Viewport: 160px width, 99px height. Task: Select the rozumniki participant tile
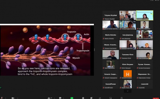[145, 84]
